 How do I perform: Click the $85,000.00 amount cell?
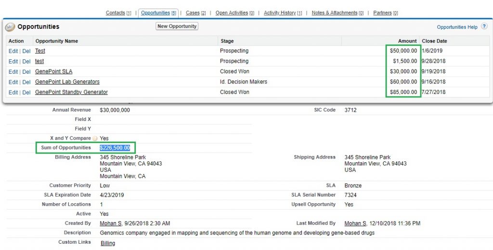pos(403,92)
